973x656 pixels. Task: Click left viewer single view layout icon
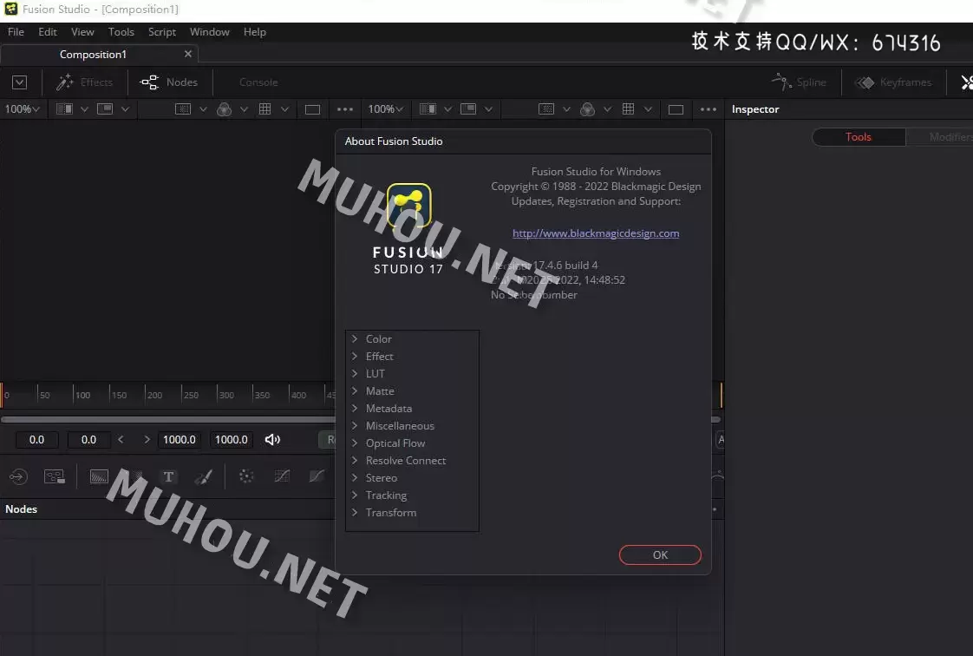[x=313, y=109]
